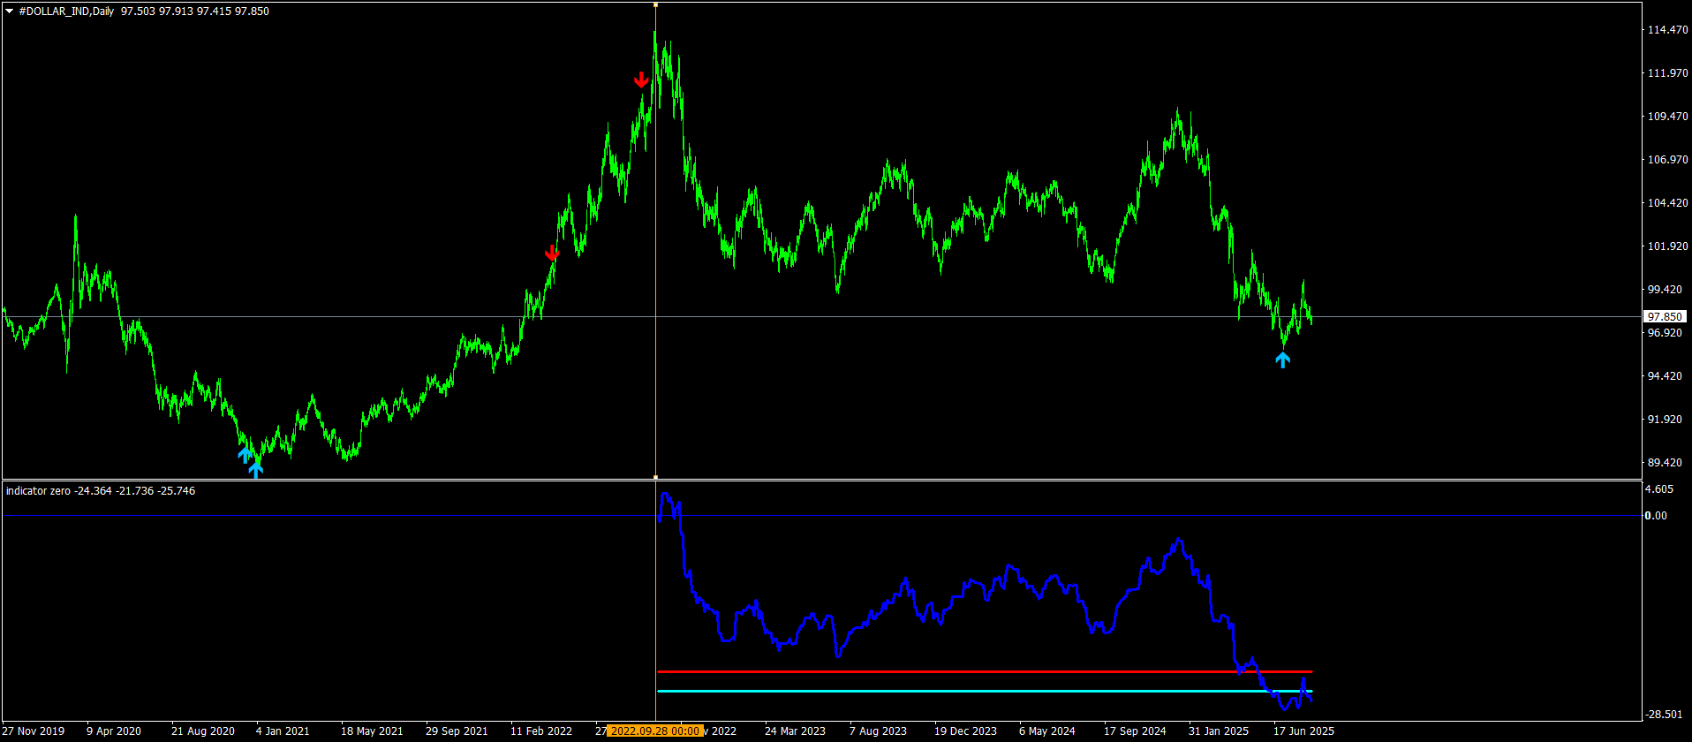Select the red horizontal line in the indicator window
The width and height of the screenshot is (1692, 742).
click(971, 672)
